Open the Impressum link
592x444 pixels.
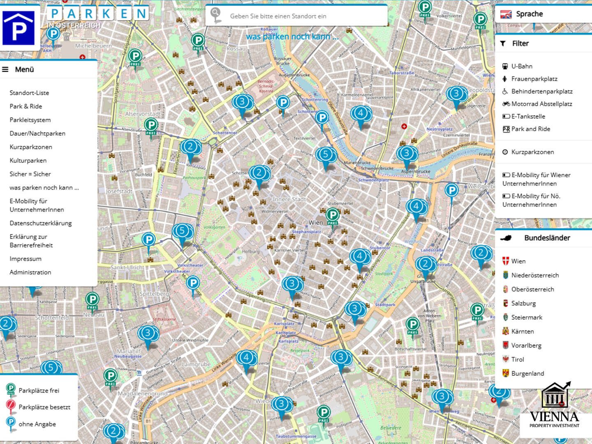pos(25,259)
